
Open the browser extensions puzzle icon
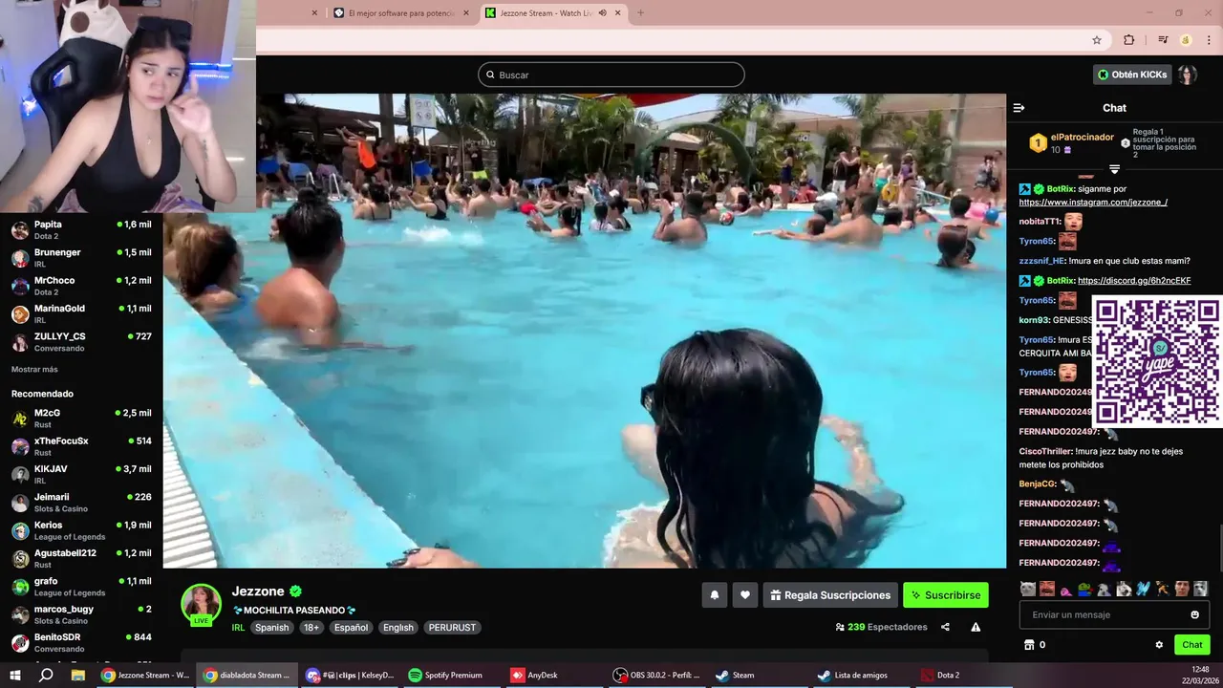coord(1129,40)
